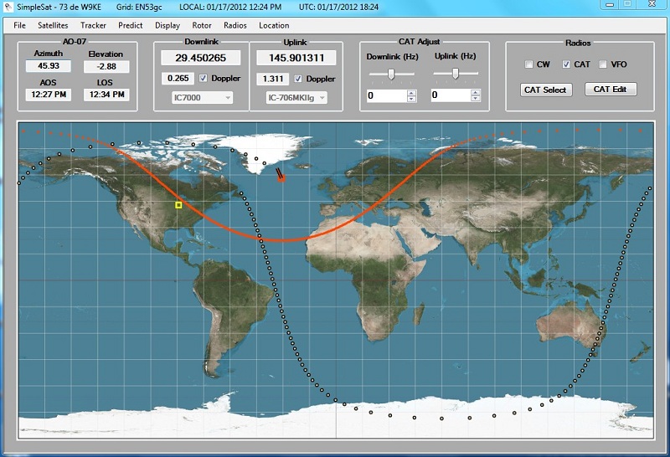
Task: Click the Uplink Hz offset input field
Action: 451,95
